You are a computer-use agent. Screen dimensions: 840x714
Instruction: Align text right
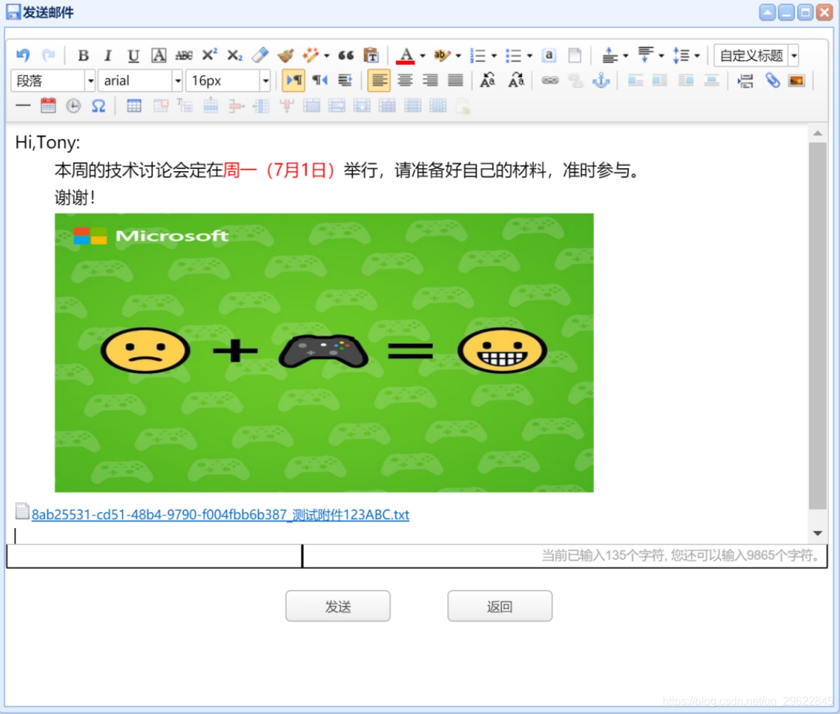point(431,81)
